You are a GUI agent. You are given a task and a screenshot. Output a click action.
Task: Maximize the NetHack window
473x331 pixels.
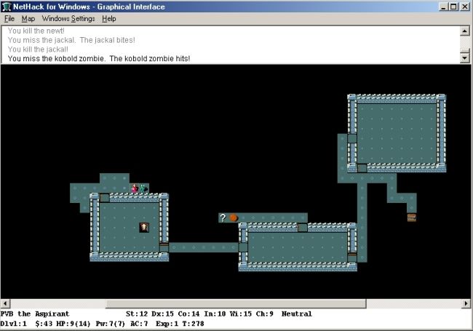(453, 7)
